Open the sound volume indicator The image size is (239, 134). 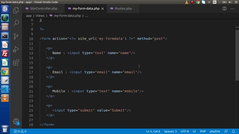[230, 2]
